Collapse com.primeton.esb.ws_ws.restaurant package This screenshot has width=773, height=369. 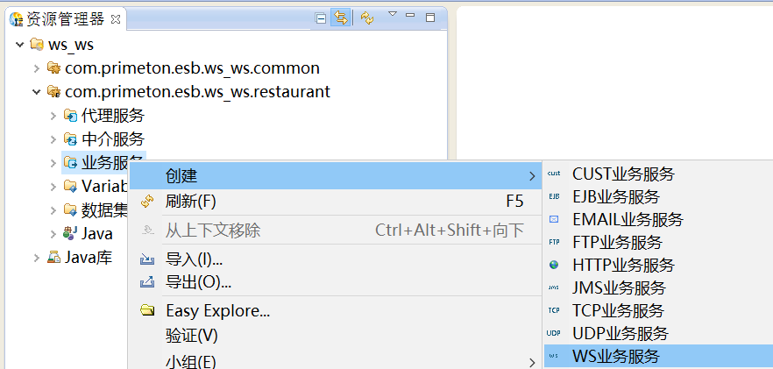[36, 92]
